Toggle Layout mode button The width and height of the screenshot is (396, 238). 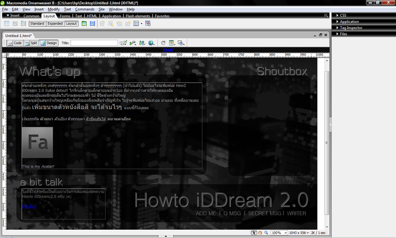tap(71, 24)
